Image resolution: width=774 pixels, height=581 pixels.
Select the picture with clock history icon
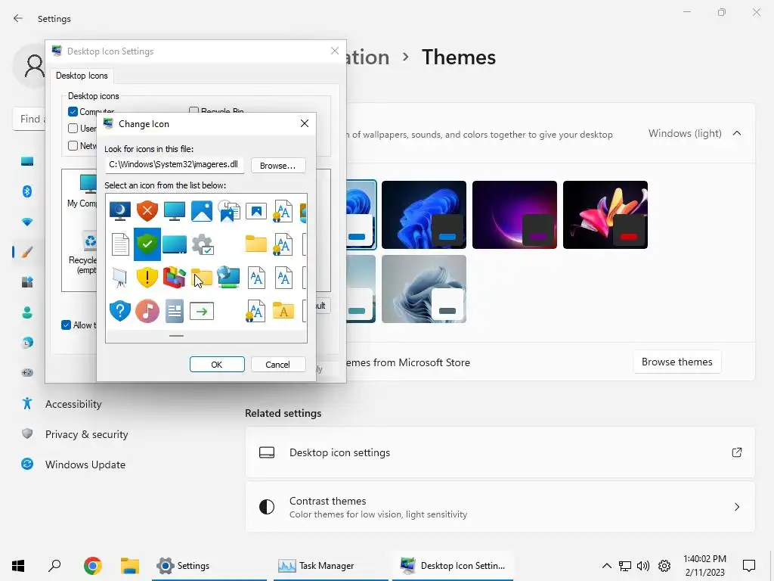pyautogui.click(x=228, y=211)
